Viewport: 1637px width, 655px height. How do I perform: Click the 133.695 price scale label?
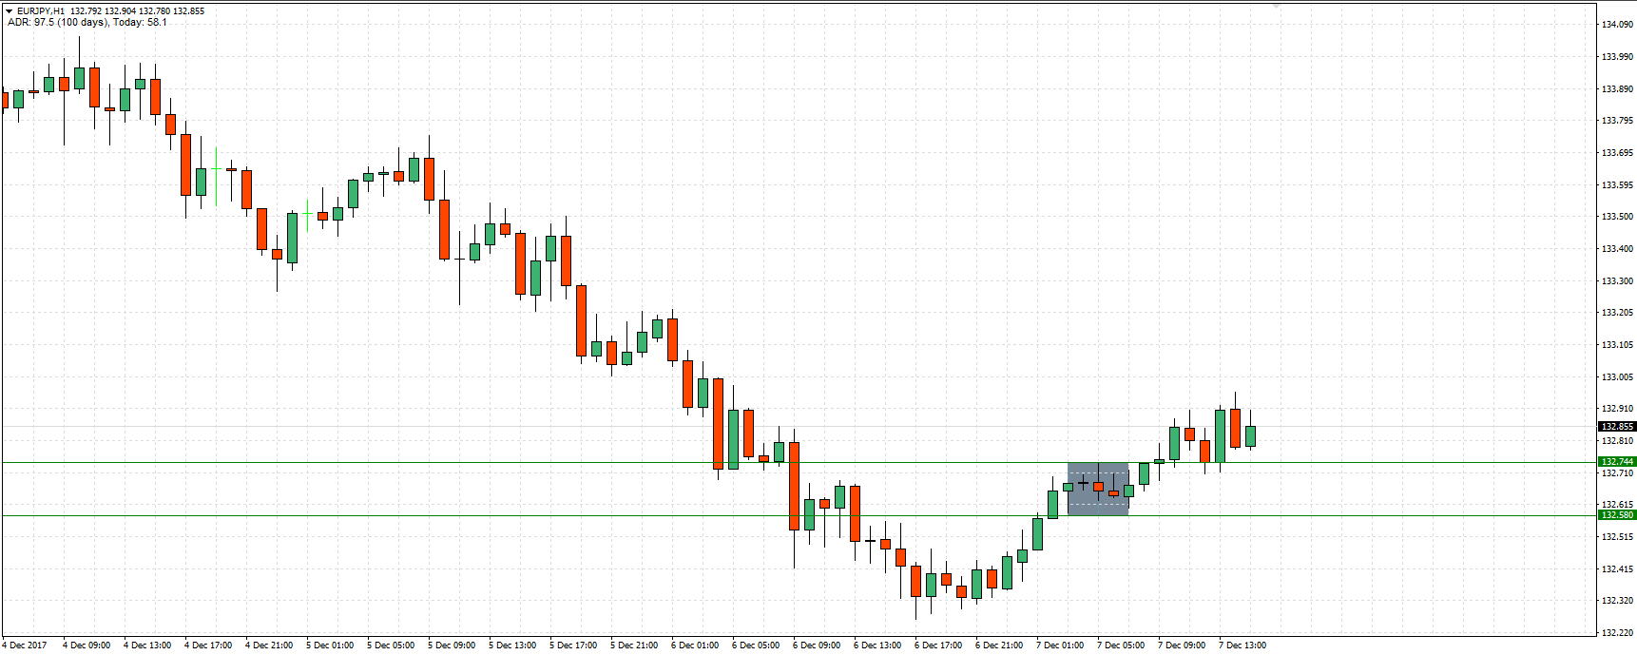tap(1617, 153)
